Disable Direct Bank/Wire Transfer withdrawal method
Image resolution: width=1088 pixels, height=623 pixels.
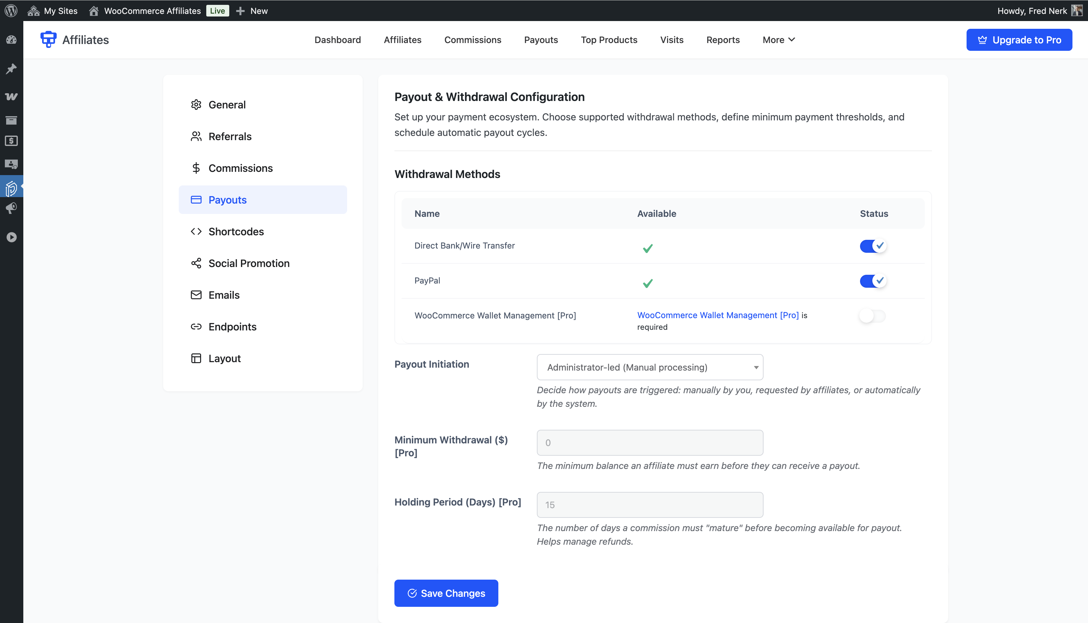pyautogui.click(x=873, y=246)
